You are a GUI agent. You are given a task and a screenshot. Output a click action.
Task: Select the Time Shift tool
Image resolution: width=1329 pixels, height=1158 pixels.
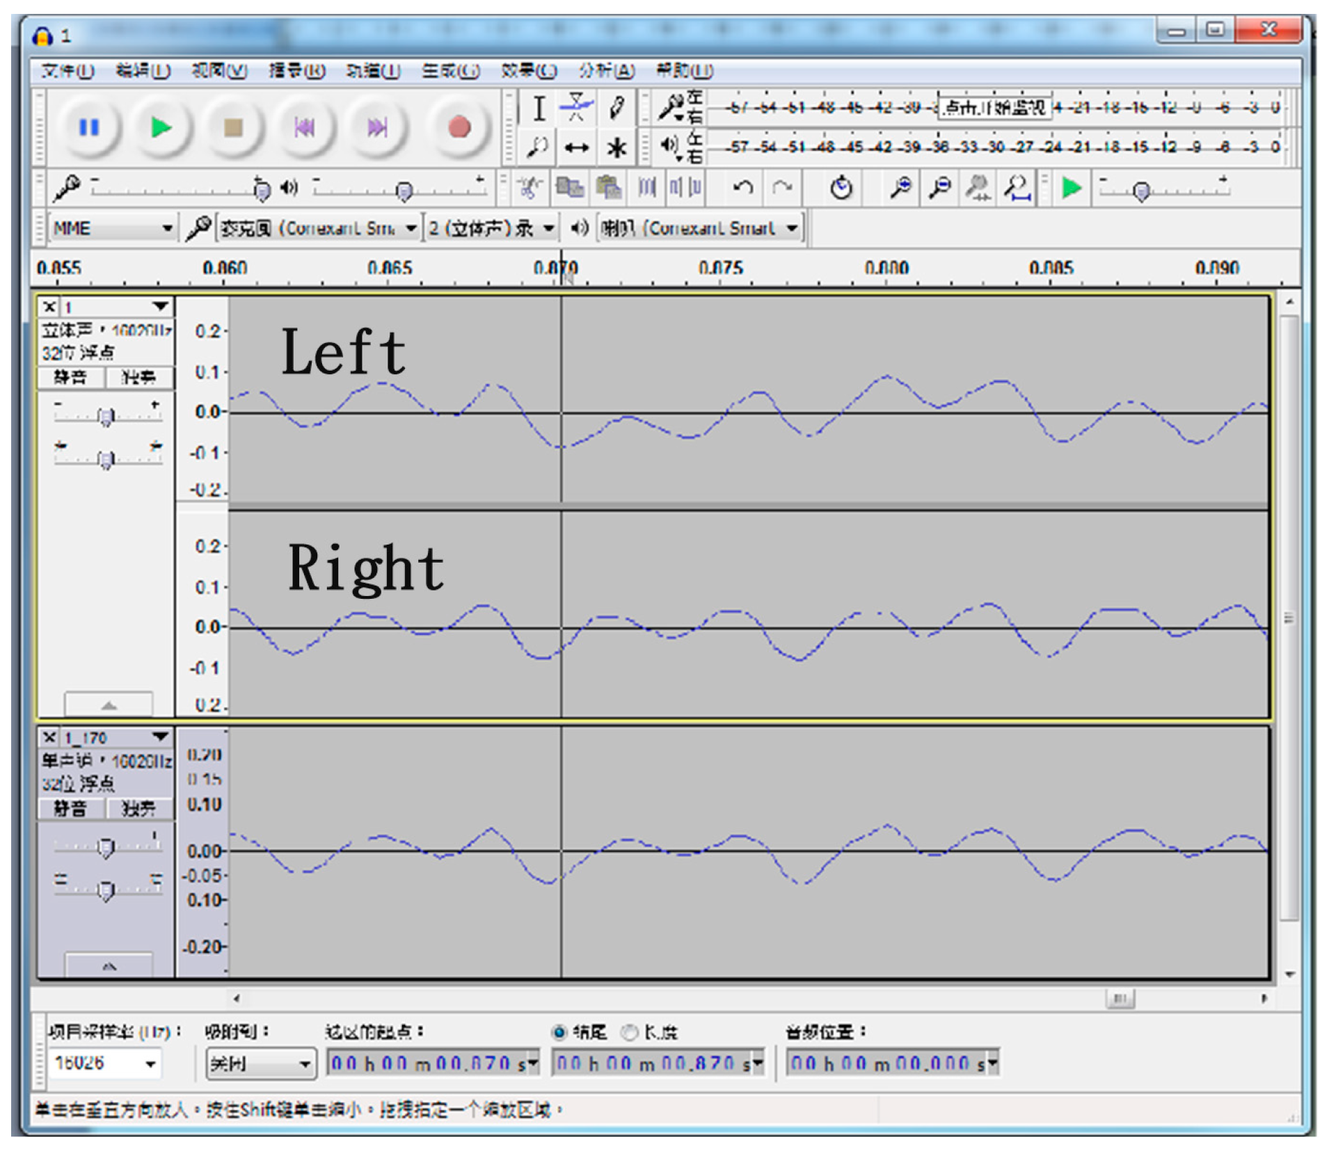[576, 147]
